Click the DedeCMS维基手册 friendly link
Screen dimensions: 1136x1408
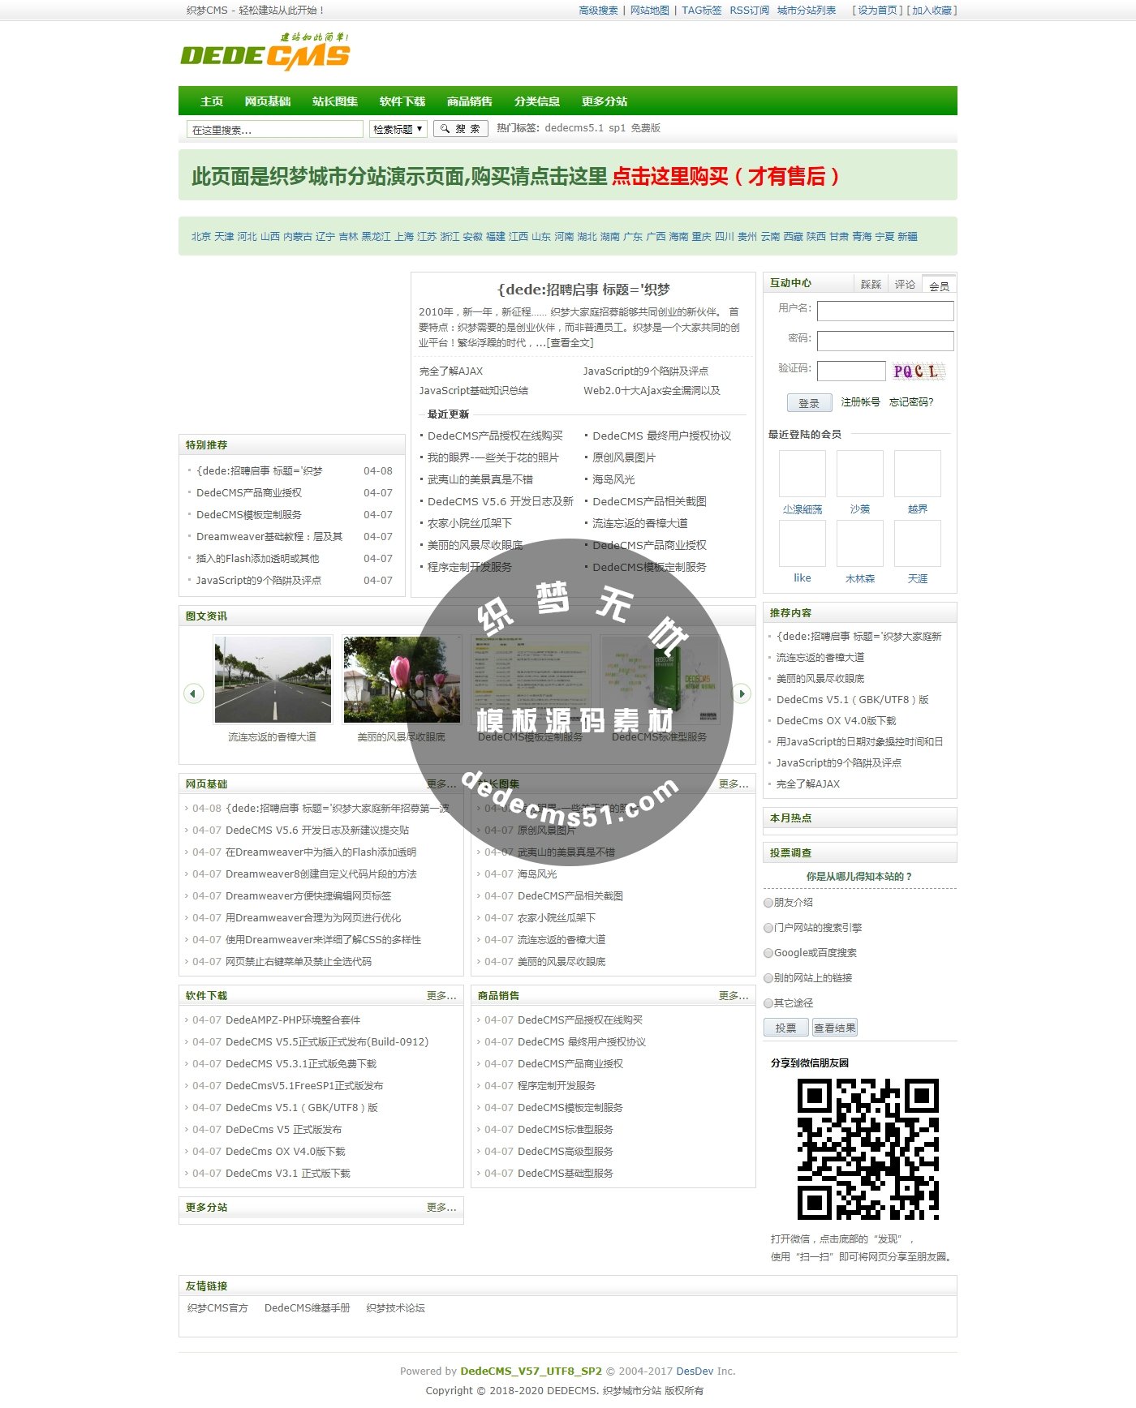308,1308
